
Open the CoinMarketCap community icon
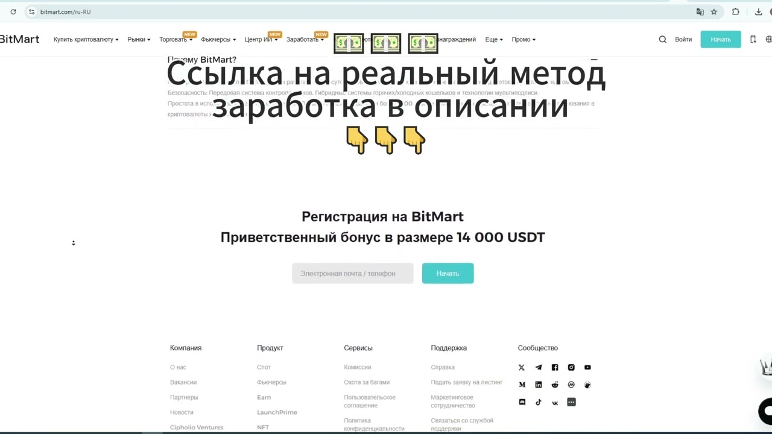pyautogui.click(x=571, y=385)
